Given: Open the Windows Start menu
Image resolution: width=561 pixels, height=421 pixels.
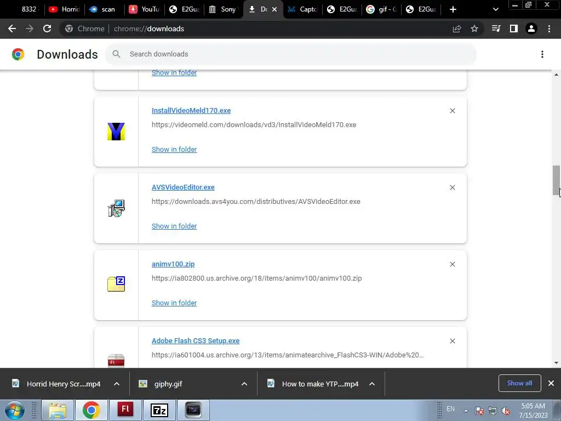Looking at the screenshot, I should [15, 410].
